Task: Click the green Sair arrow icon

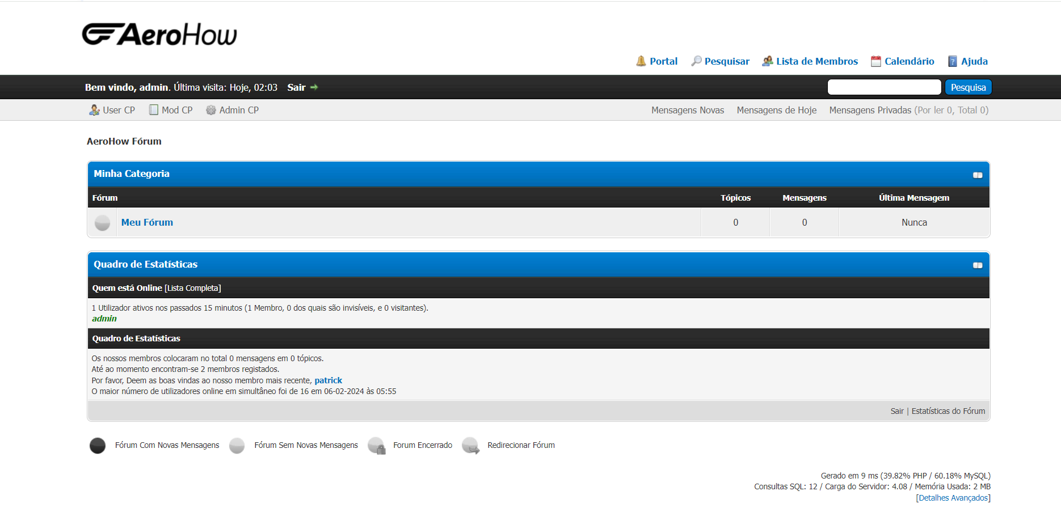Action: (x=314, y=87)
